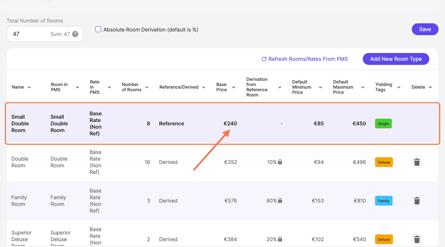
Task: Delete the Family Room row
Action: point(417,201)
